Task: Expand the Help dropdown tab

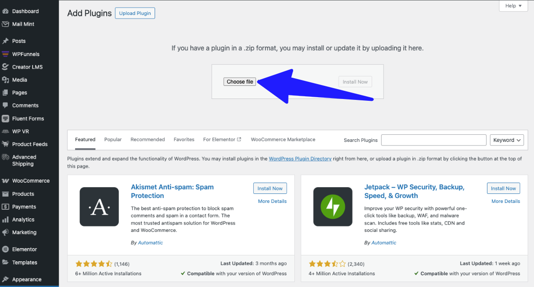Action: (513, 6)
